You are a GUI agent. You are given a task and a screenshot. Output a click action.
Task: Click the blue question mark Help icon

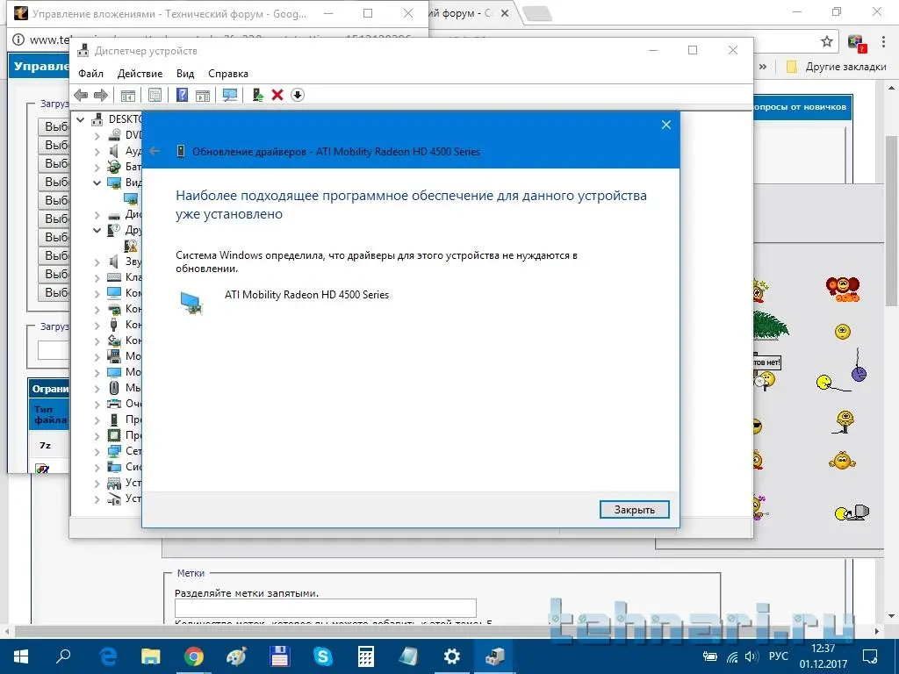click(x=182, y=95)
